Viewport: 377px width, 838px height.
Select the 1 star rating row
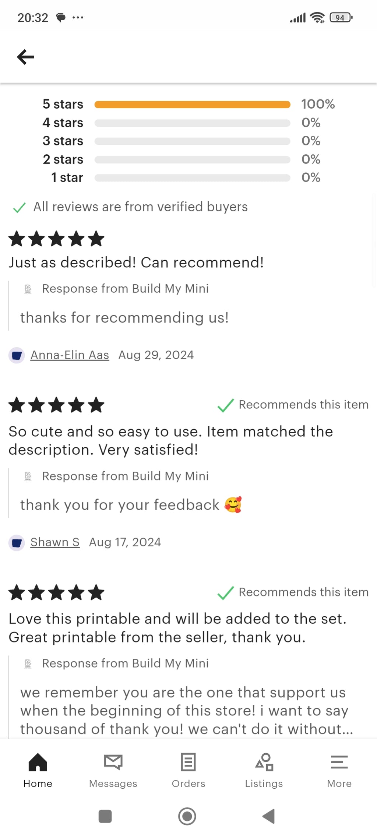[192, 178]
